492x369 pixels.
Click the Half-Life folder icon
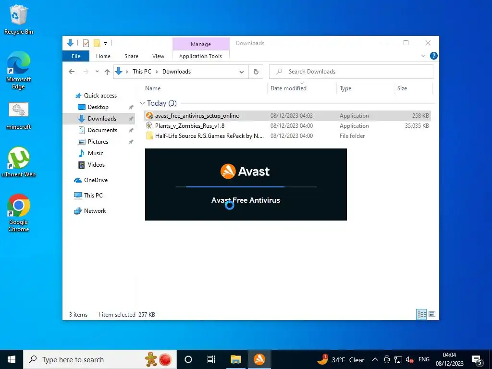tap(150, 136)
